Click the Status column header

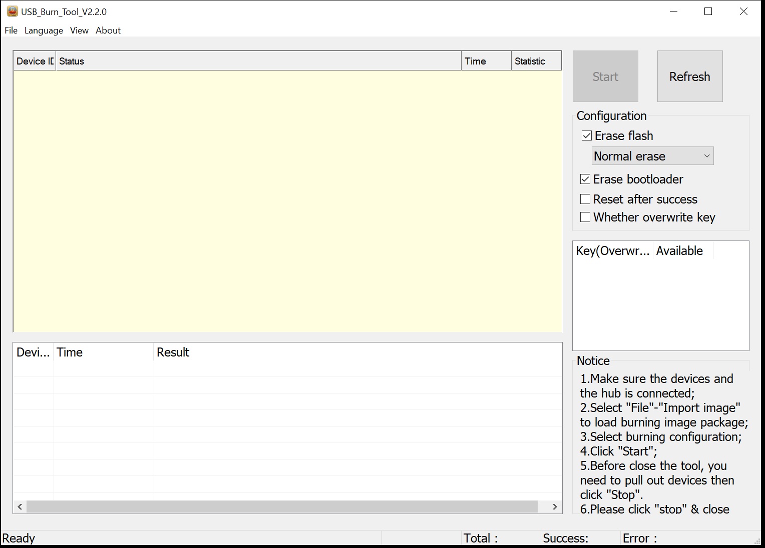258,61
